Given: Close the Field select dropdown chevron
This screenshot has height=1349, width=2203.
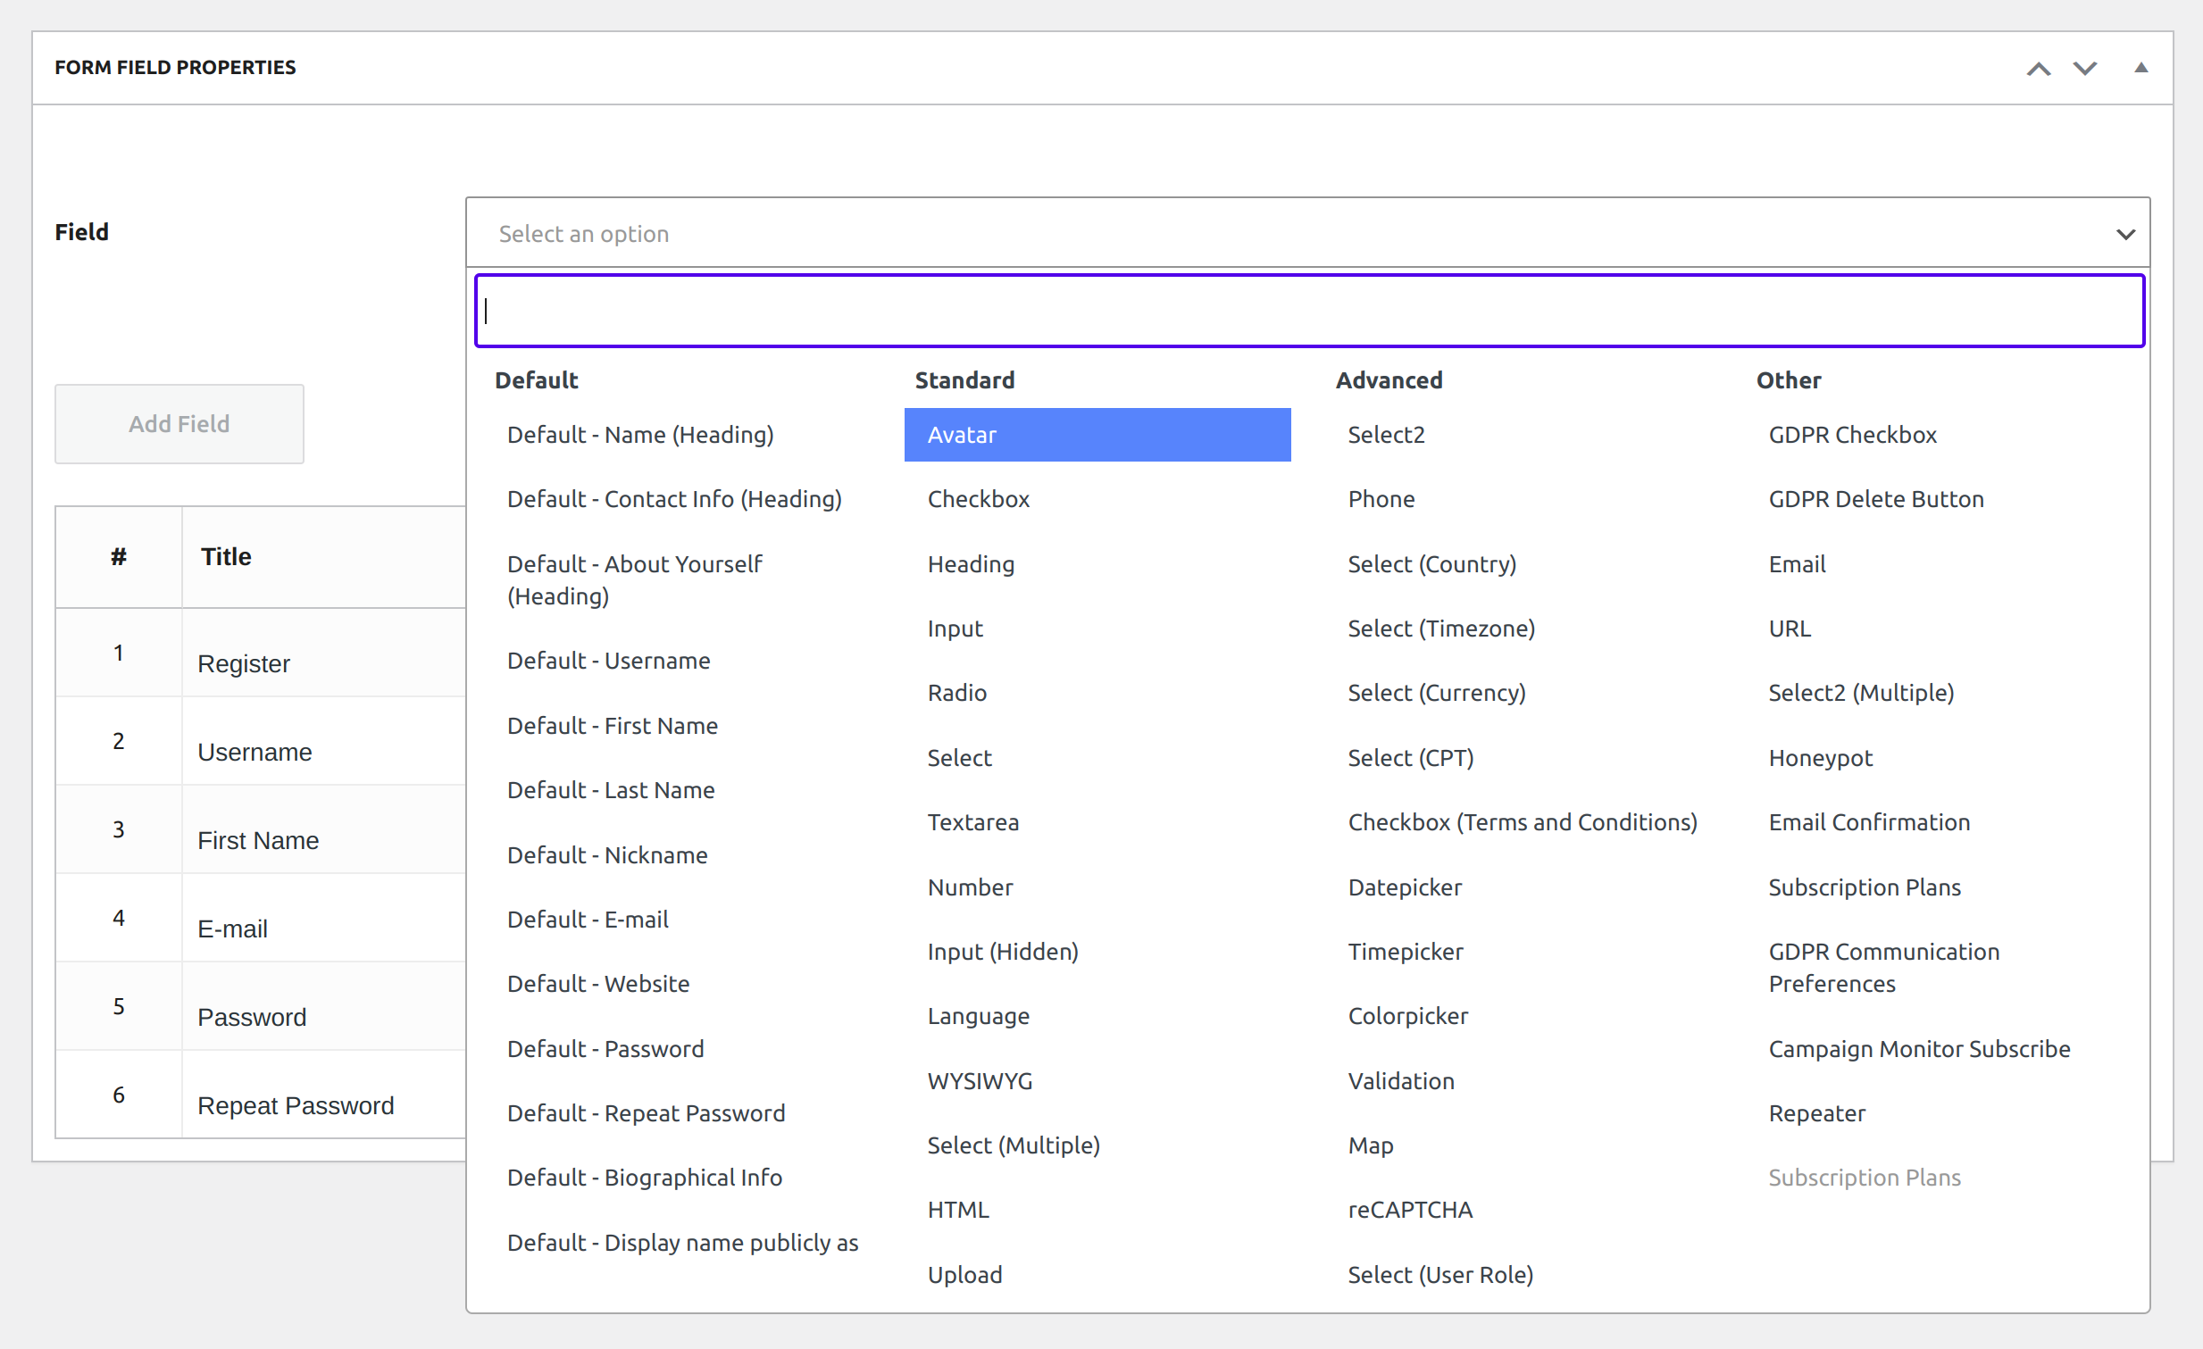Looking at the screenshot, I should click(x=2125, y=234).
